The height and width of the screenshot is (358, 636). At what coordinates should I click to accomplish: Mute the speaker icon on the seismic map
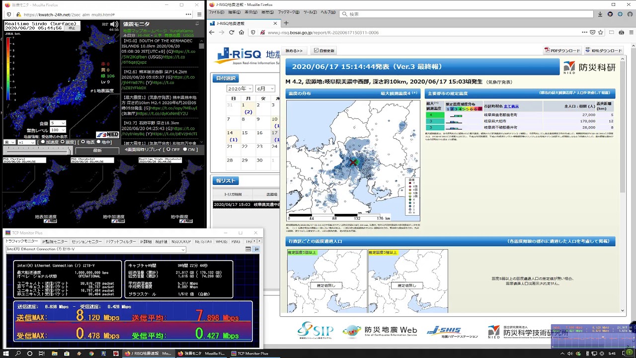114,24
